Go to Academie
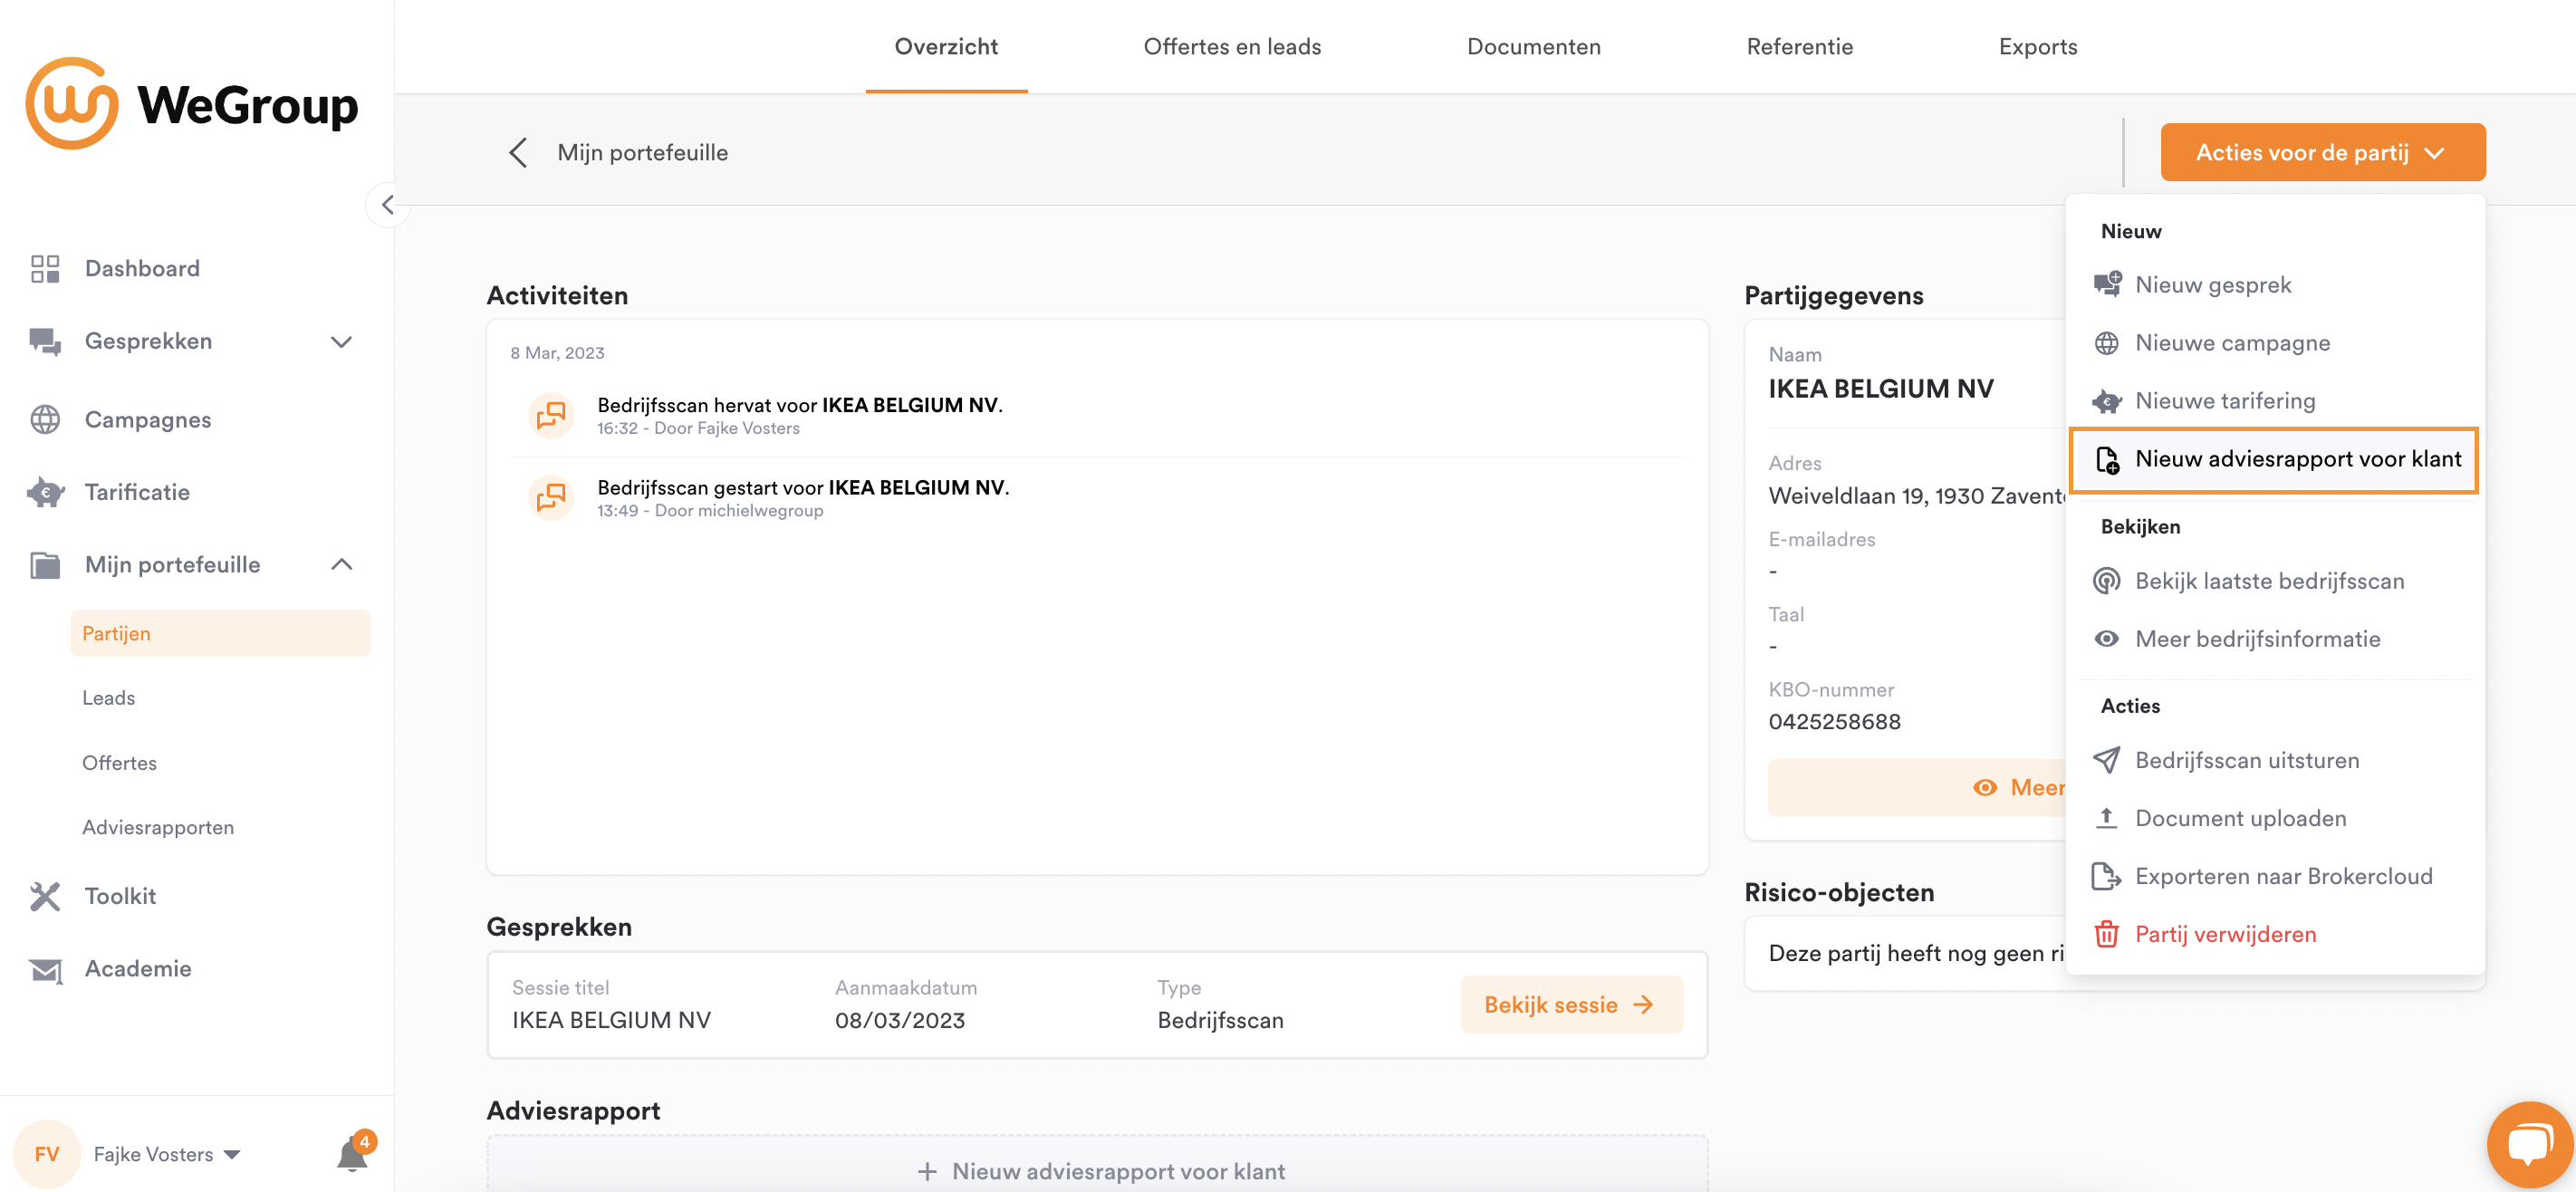The height and width of the screenshot is (1192, 2576). [138, 969]
